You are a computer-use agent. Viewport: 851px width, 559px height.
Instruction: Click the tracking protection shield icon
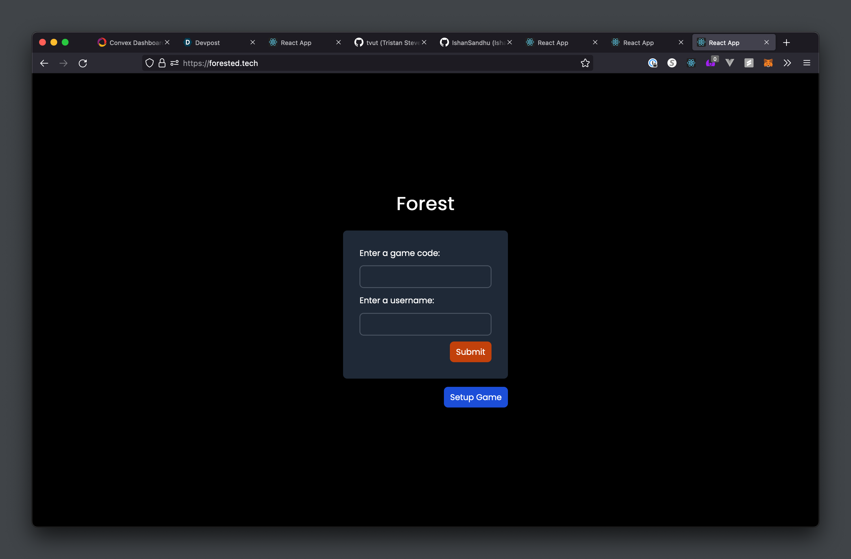point(150,63)
